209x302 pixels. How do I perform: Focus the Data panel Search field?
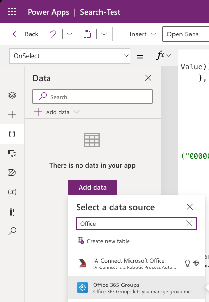point(93,97)
